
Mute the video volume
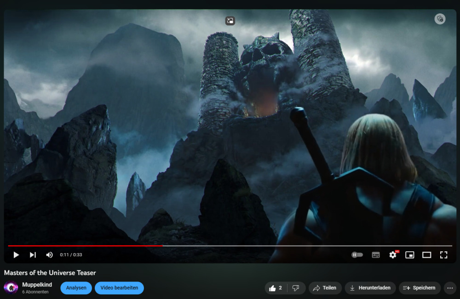(x=50, y=255)
